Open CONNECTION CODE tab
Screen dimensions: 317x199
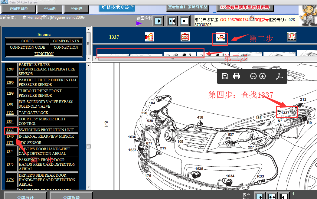click(x=28, y=47)
